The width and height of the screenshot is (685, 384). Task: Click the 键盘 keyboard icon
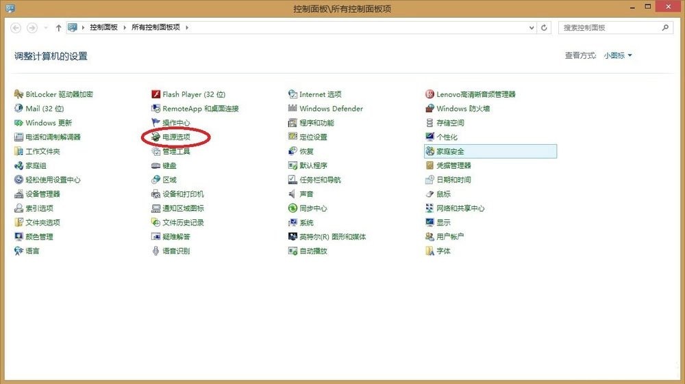coord(155,165)
